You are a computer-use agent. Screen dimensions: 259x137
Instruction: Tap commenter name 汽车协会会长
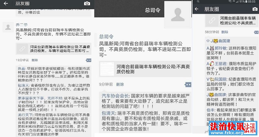click(115, 96)
